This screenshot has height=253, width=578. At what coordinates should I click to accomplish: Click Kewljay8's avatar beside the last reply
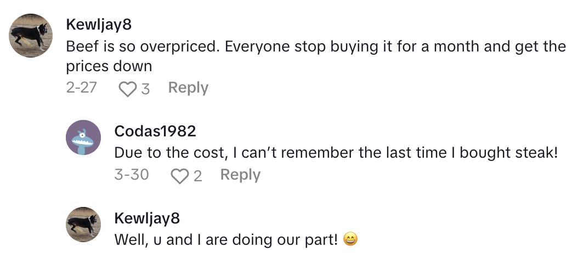click(x=83, y=224)
